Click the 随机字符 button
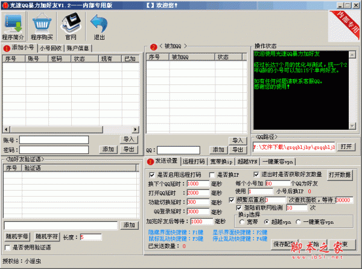362x269 pixels. (47, 236)
